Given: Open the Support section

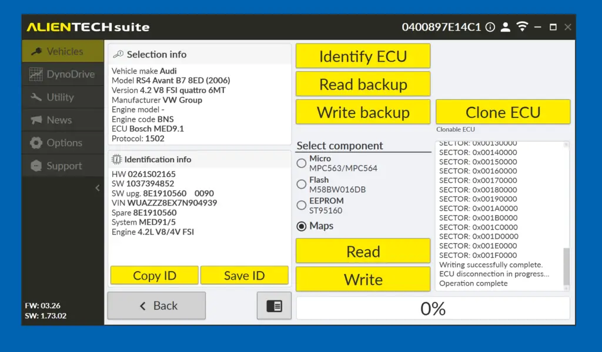Looking at the screenshot, I should pyautogui.click(x=63, y=166).
